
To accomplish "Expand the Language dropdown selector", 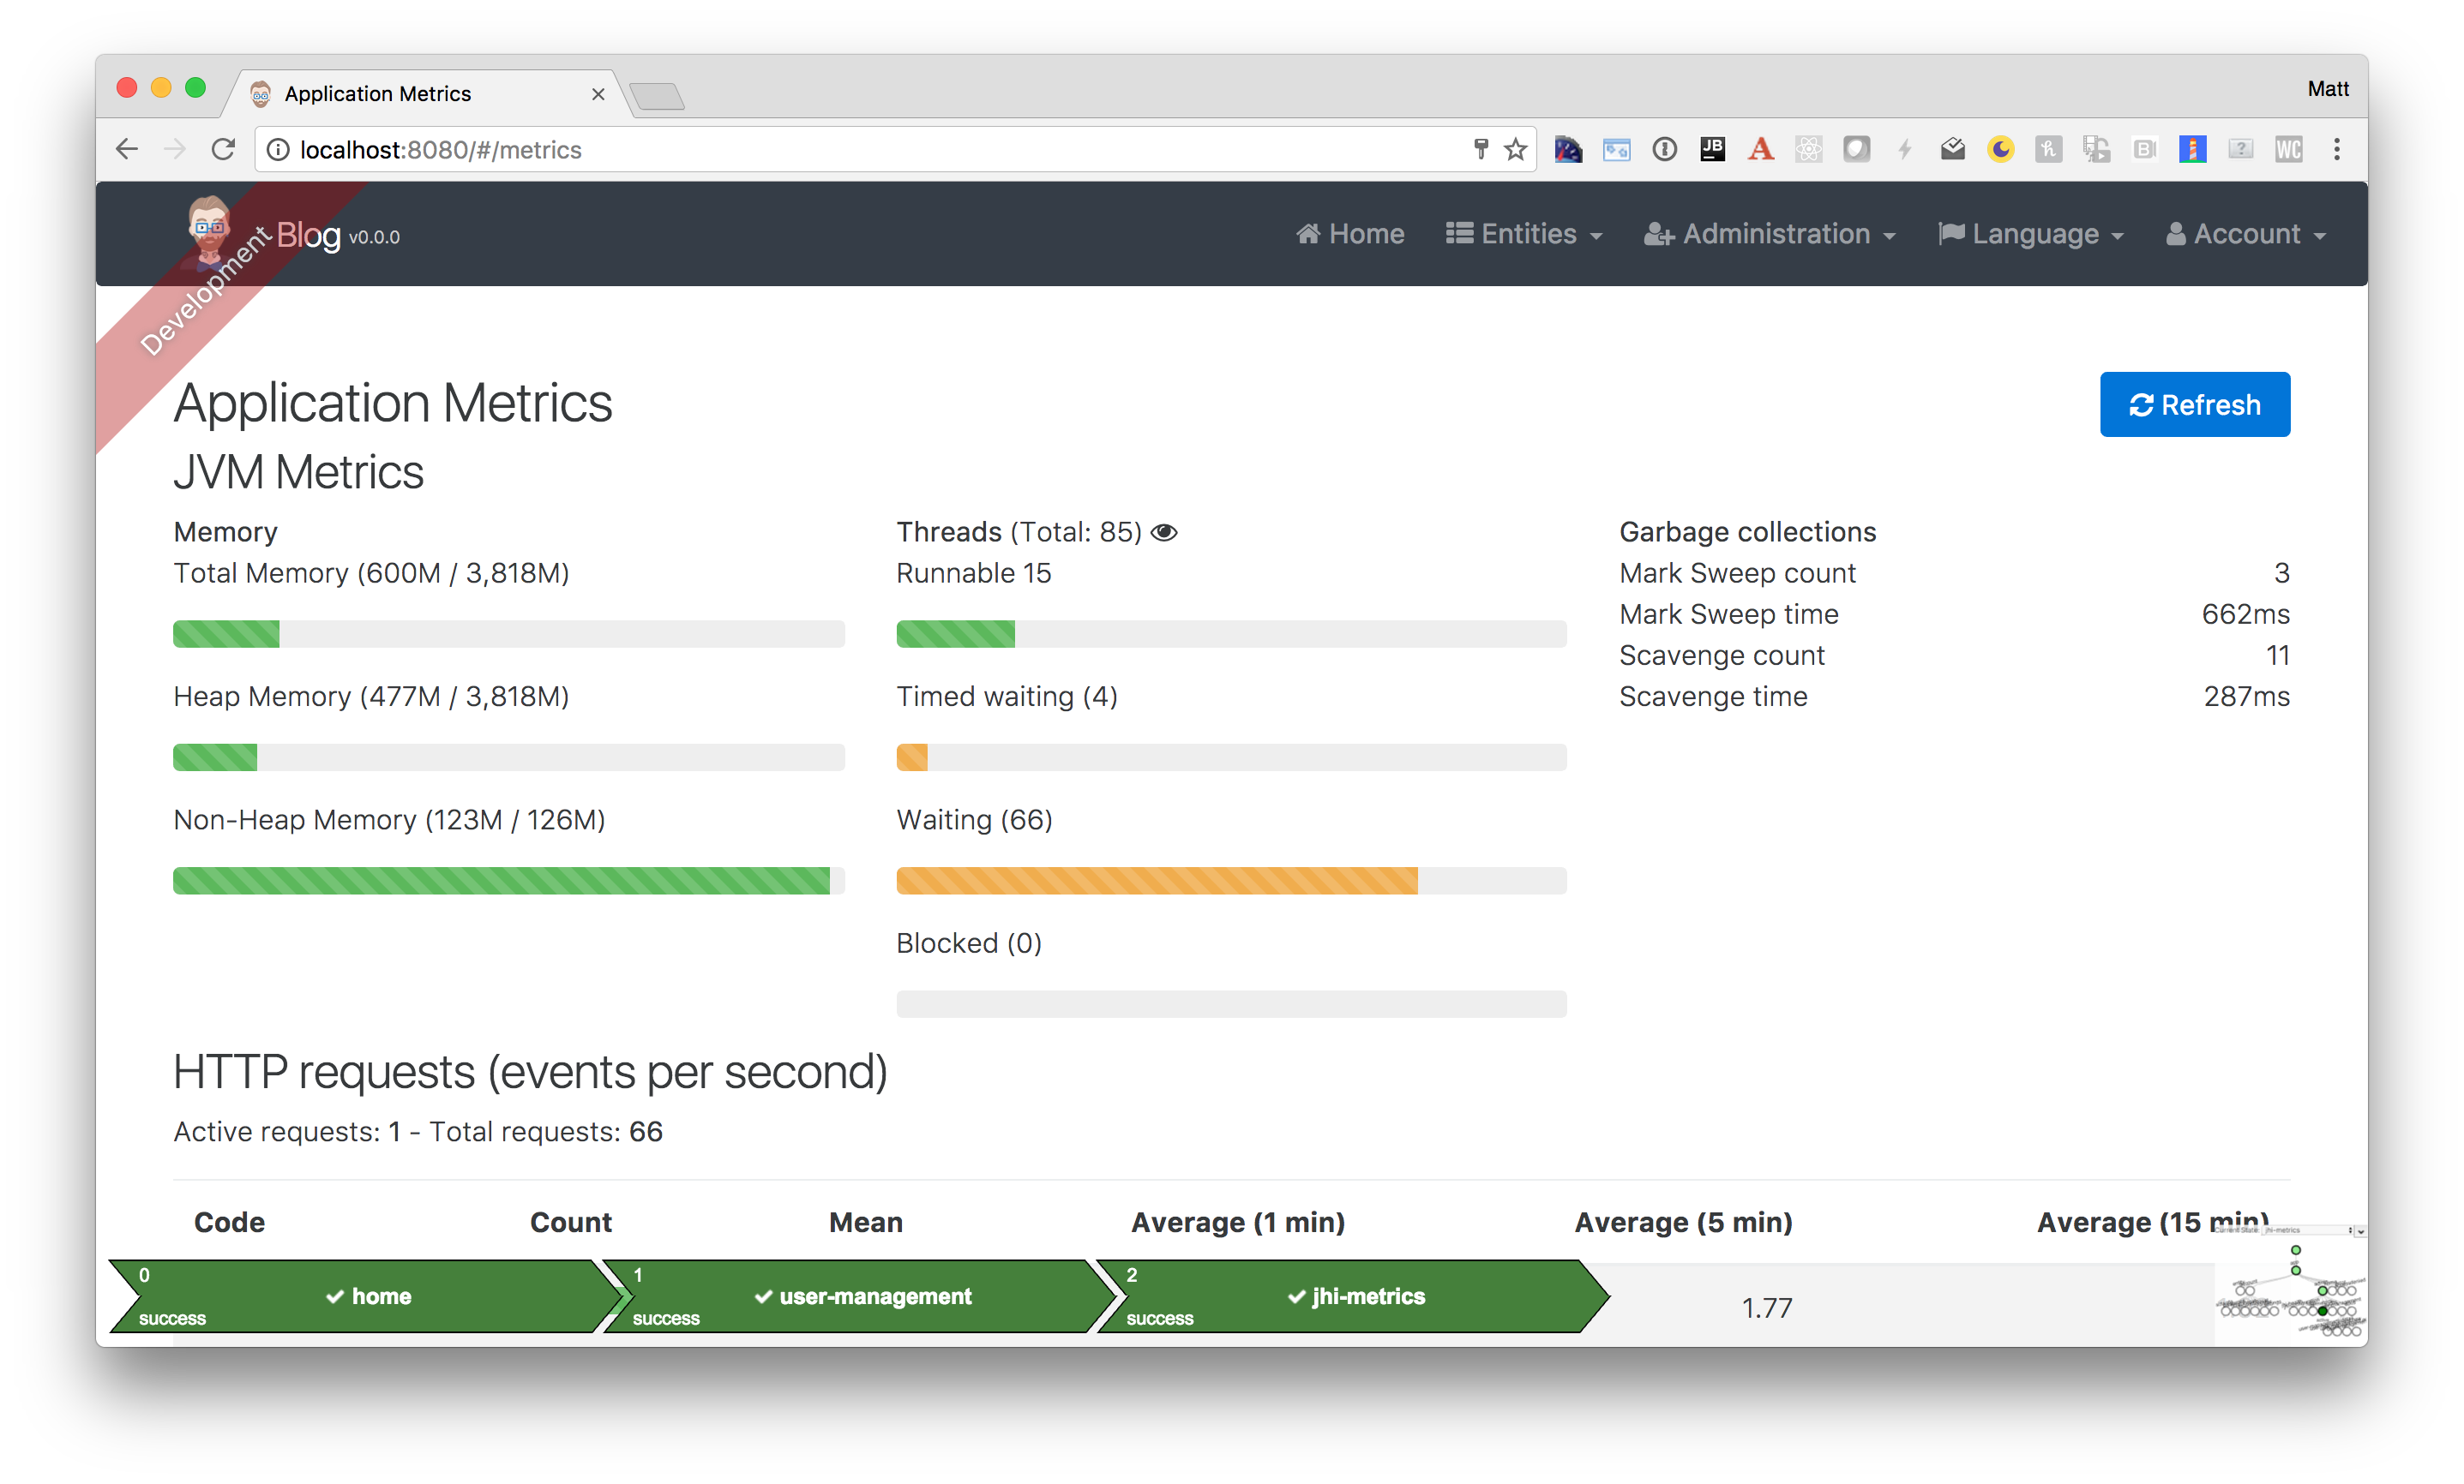I will coord(2034,234).
